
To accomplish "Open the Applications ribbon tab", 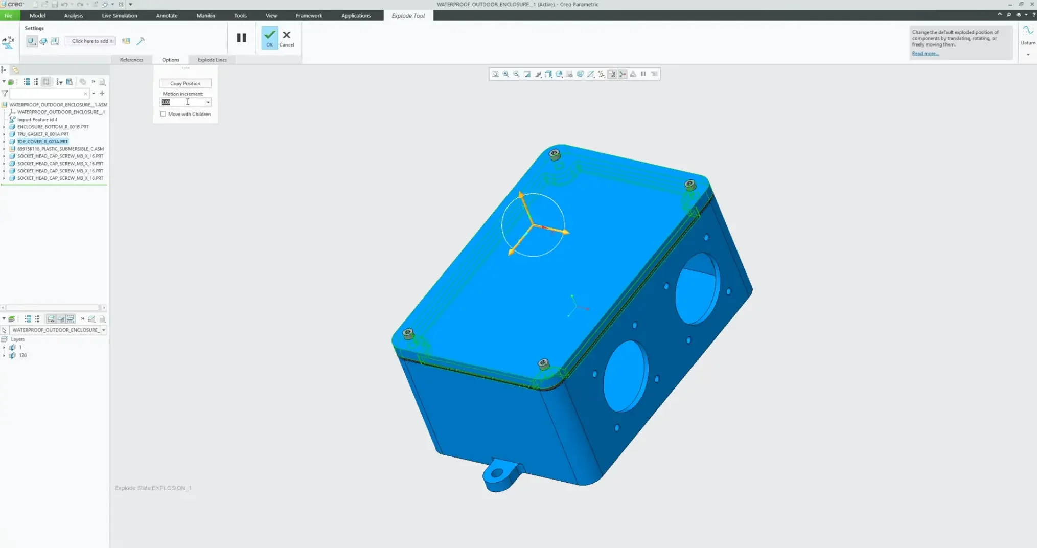I will click(x=356, y=16).
